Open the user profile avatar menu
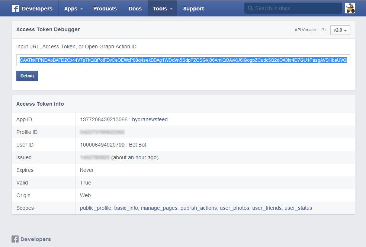366x247 pixels. (350, 8)
